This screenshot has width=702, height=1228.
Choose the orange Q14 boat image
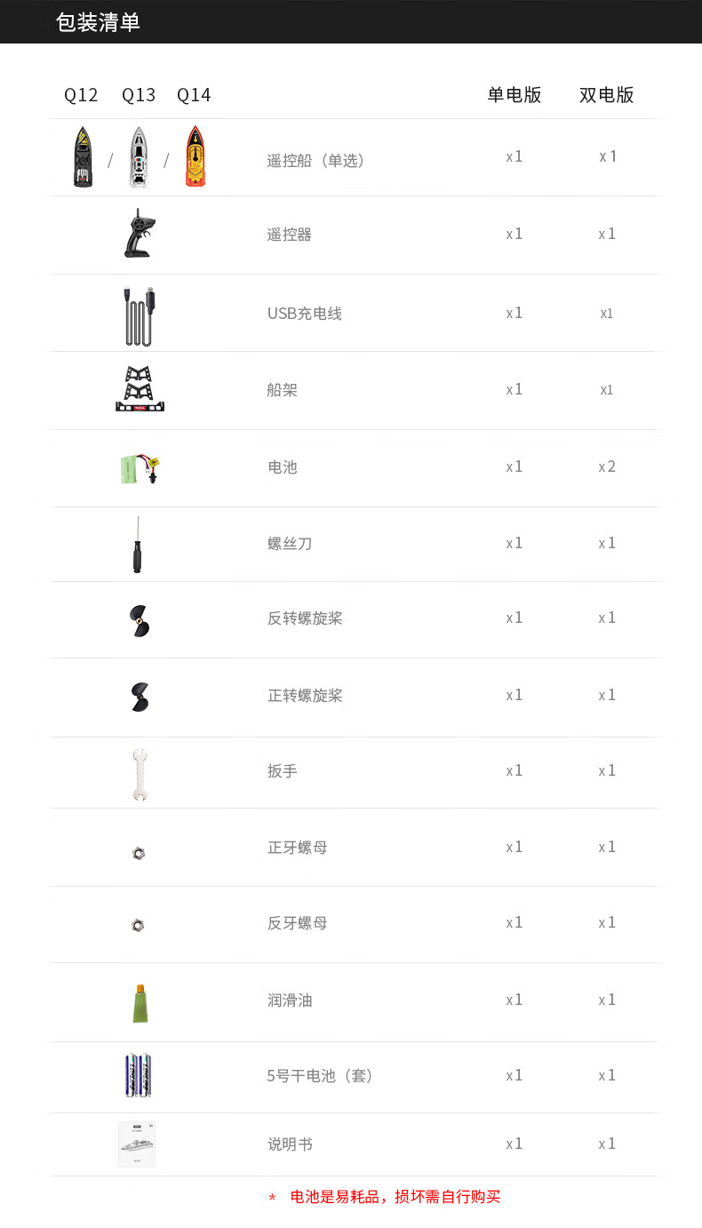(x=195, y=156)
